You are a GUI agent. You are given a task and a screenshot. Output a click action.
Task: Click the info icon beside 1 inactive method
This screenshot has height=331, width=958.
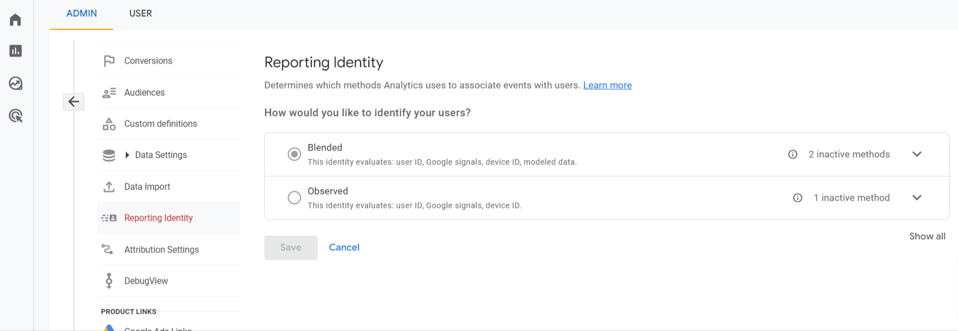click(x=797, y=198)
